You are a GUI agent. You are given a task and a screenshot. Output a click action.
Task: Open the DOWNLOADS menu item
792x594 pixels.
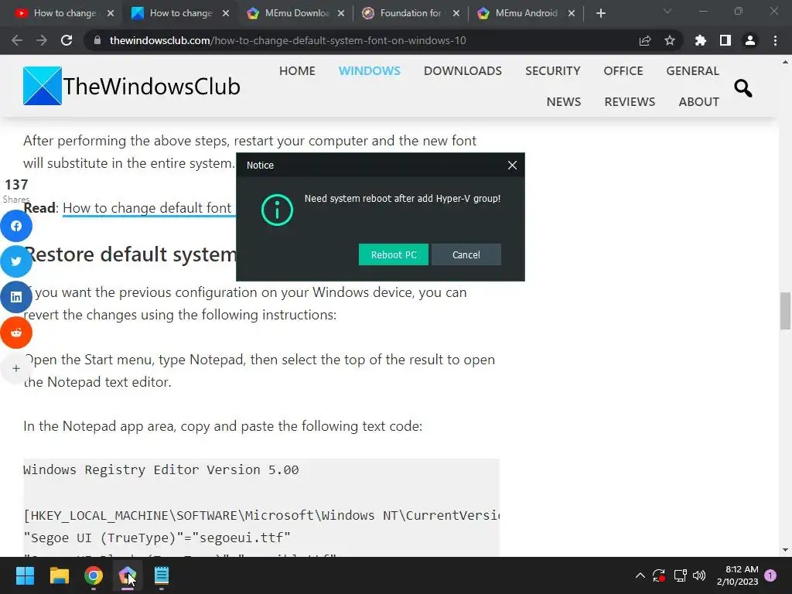click(x=463, y=70)
